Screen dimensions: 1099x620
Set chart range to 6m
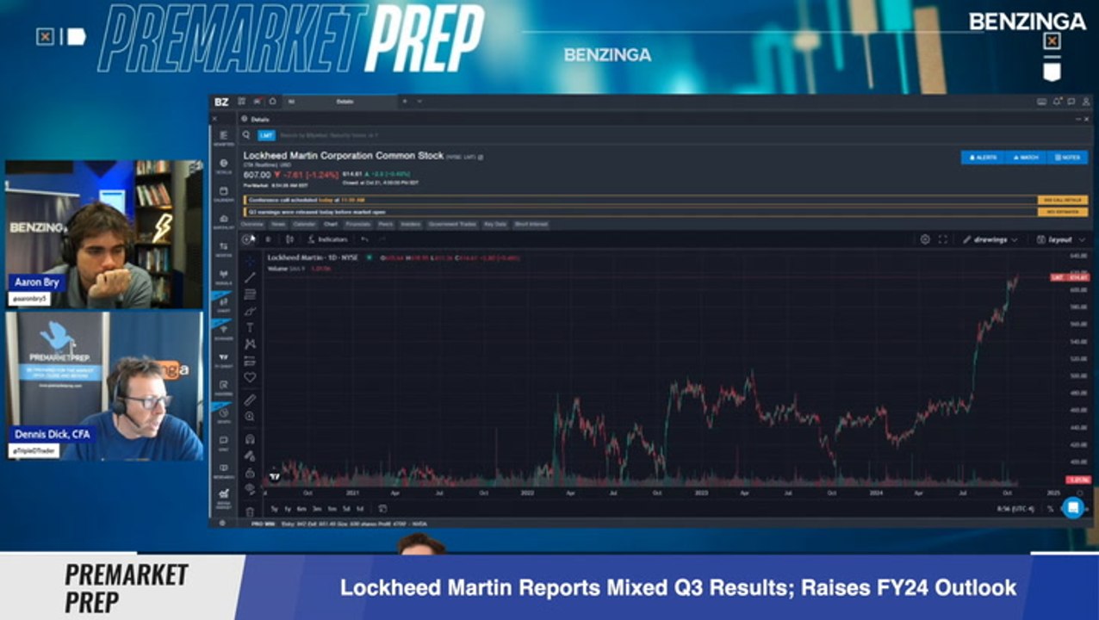tap(301, 509)
